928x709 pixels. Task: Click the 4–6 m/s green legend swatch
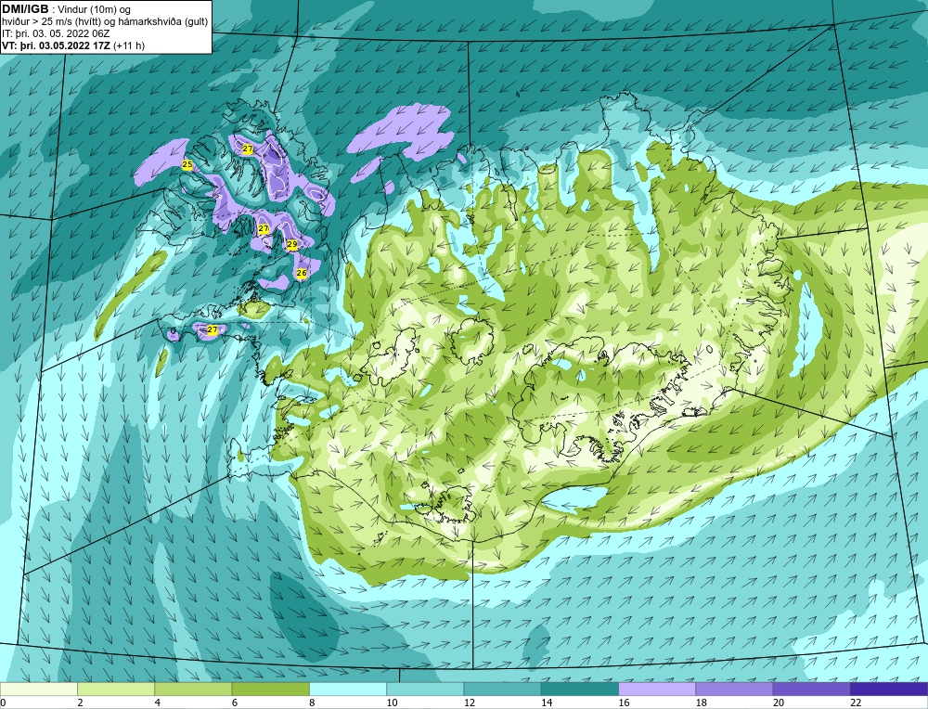(x=194, y=690)
